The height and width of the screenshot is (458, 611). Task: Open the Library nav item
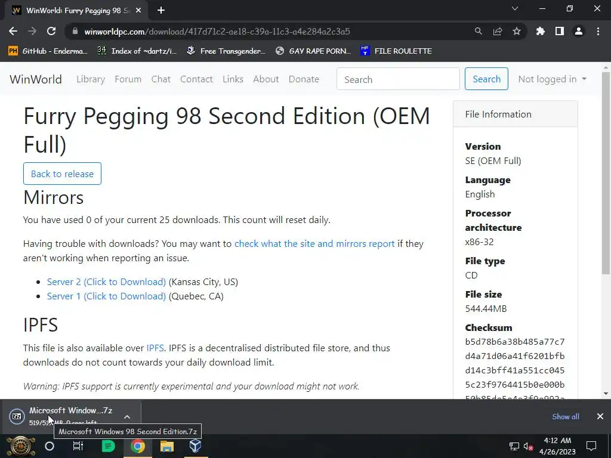[91, 79]
